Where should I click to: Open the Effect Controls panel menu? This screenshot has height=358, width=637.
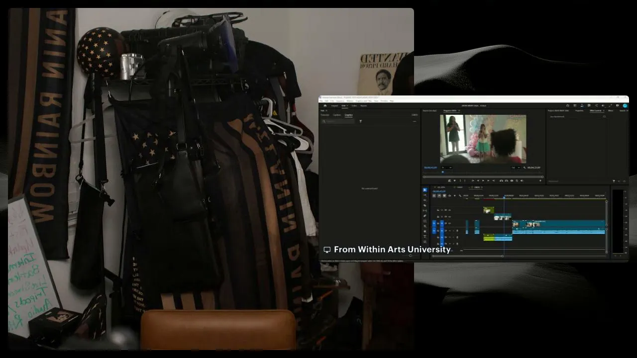tap(604, 110)
